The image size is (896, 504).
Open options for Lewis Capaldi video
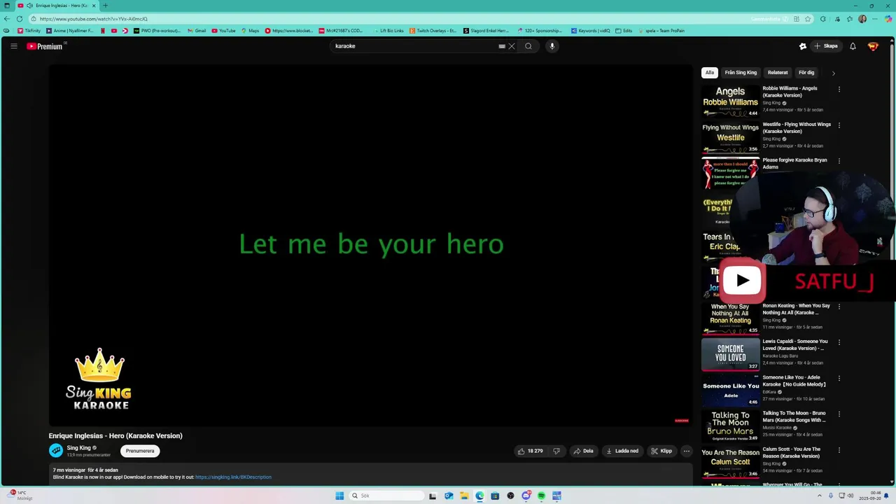tap(839, 342)
